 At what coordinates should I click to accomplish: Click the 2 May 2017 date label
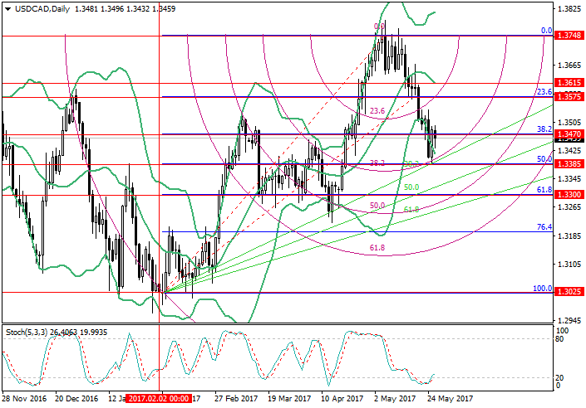395,399
